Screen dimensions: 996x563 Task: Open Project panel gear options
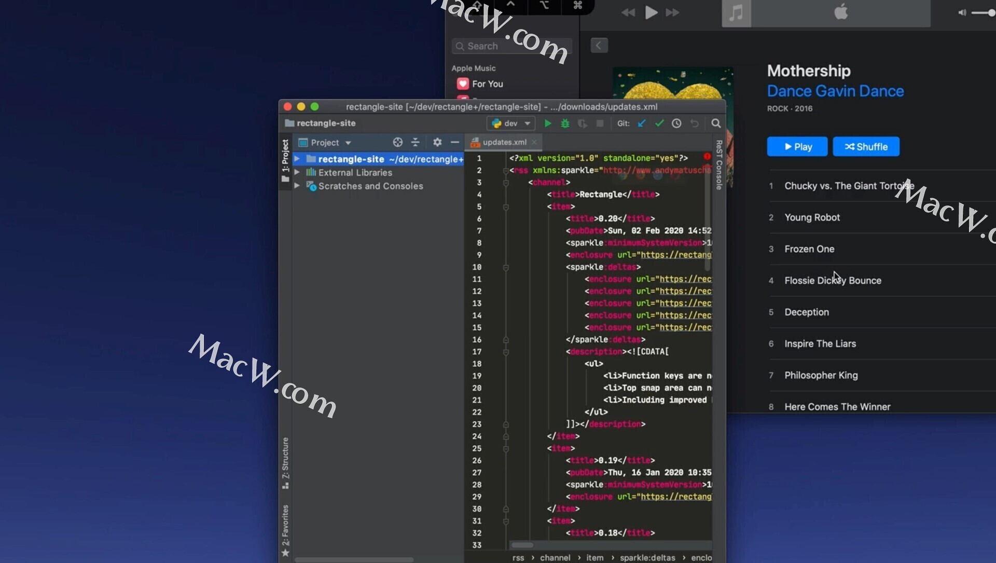click(x=437, y=142)
